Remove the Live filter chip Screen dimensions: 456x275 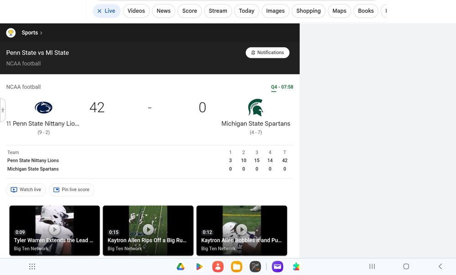coord(106,11)
